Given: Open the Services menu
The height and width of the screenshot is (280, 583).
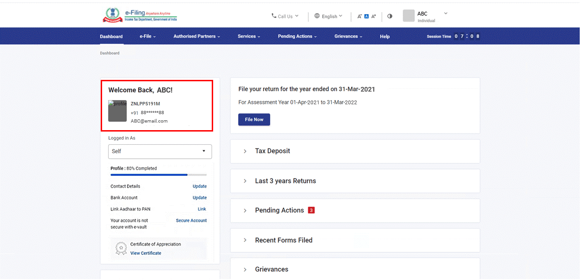Looking at the screenshot, I should tap(248, 36).
